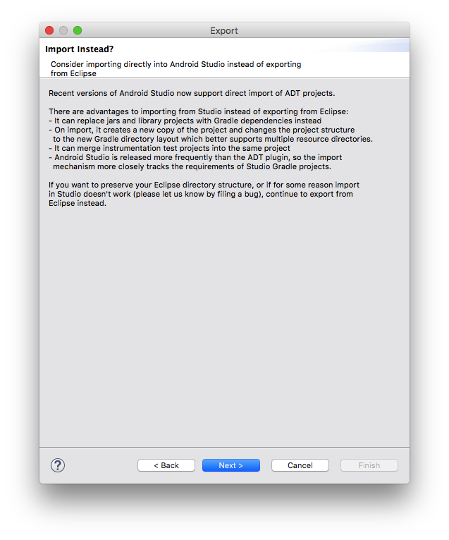Screen dimensions: 449x540
Task: Select the "Import Instead?" heading
Action: tap(79, 49)
